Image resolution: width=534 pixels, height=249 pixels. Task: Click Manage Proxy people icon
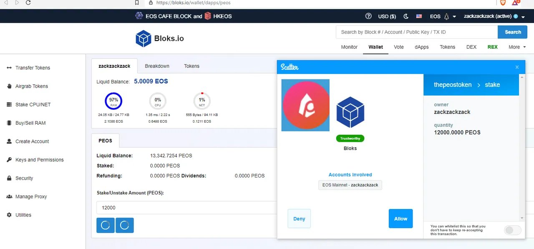(9, 197)
